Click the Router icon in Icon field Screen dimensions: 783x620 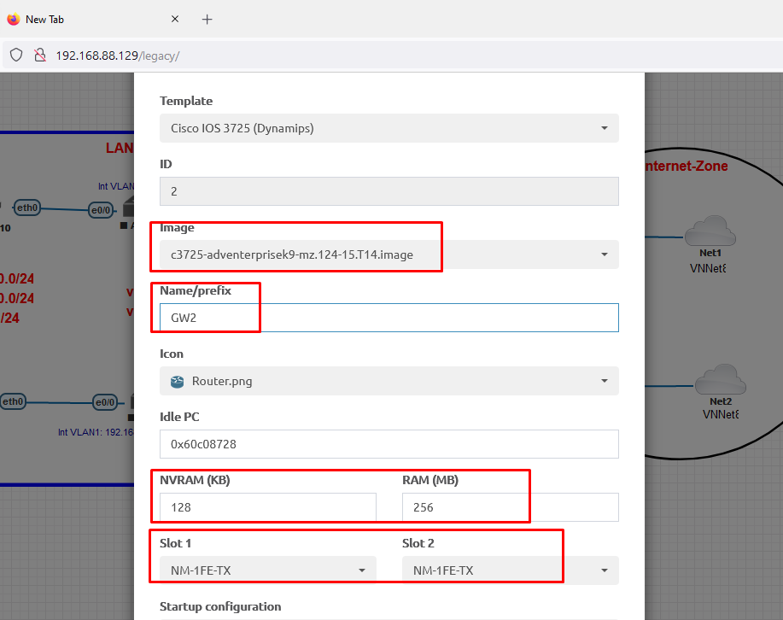[178, 382]
